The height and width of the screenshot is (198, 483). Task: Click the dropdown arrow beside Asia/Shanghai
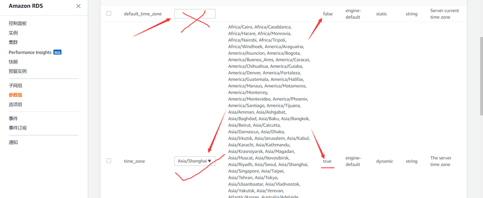coord(209,161)
